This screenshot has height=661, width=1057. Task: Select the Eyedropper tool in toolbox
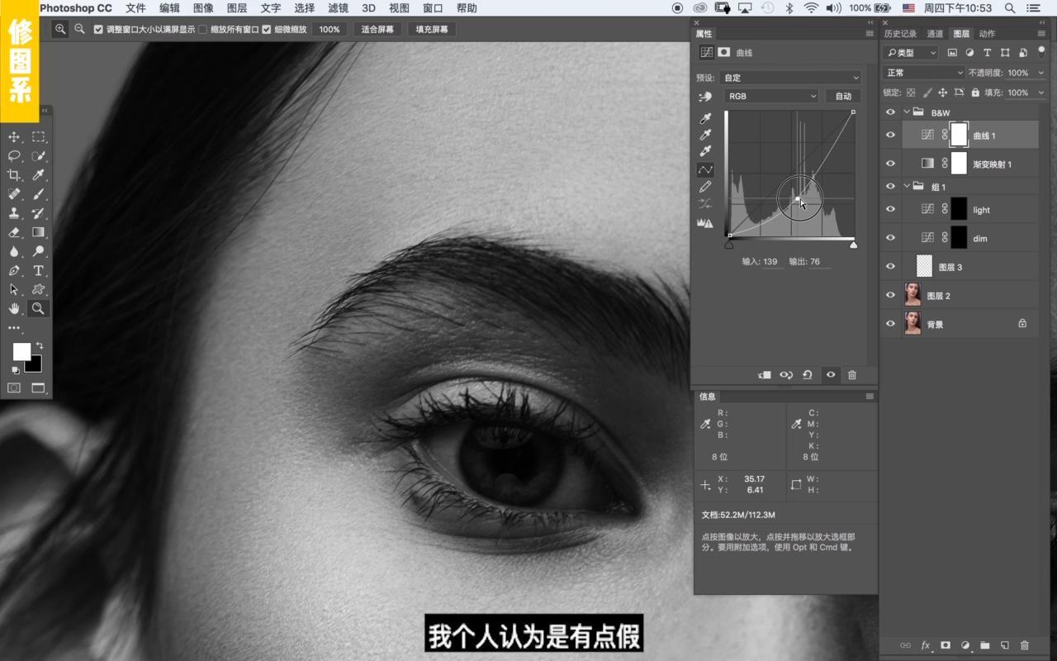(x=38, y=175)
